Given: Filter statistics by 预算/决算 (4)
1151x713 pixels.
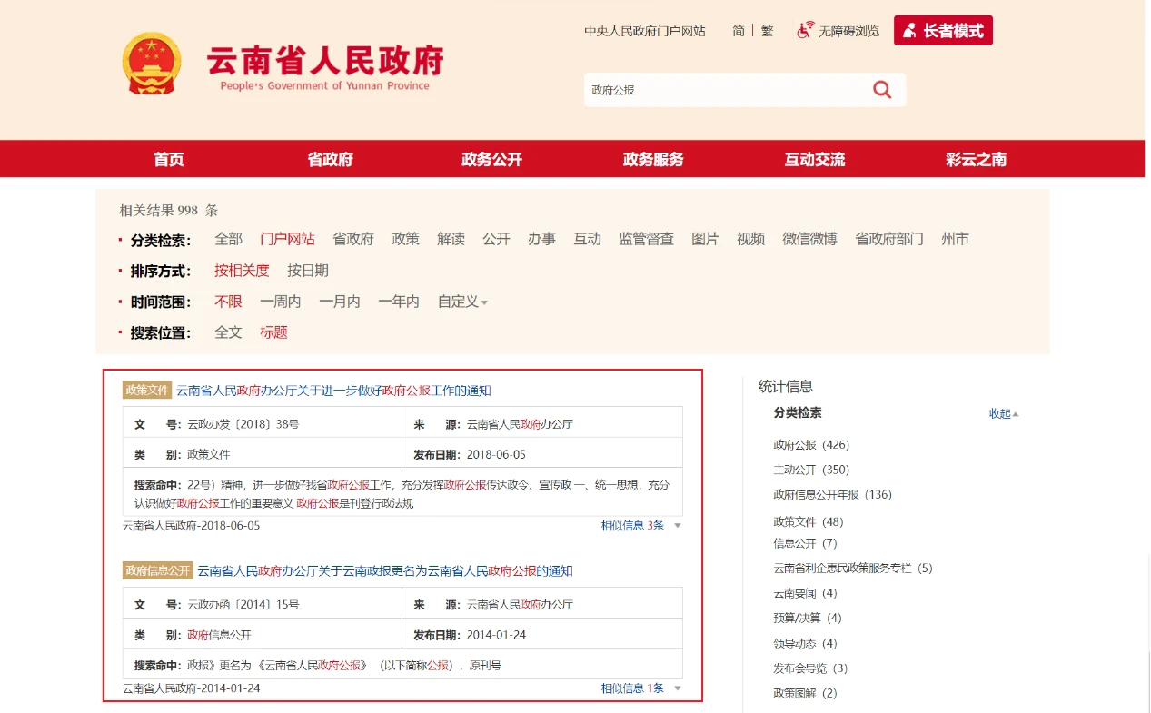Looking at the screenshot, I should 808,618.
